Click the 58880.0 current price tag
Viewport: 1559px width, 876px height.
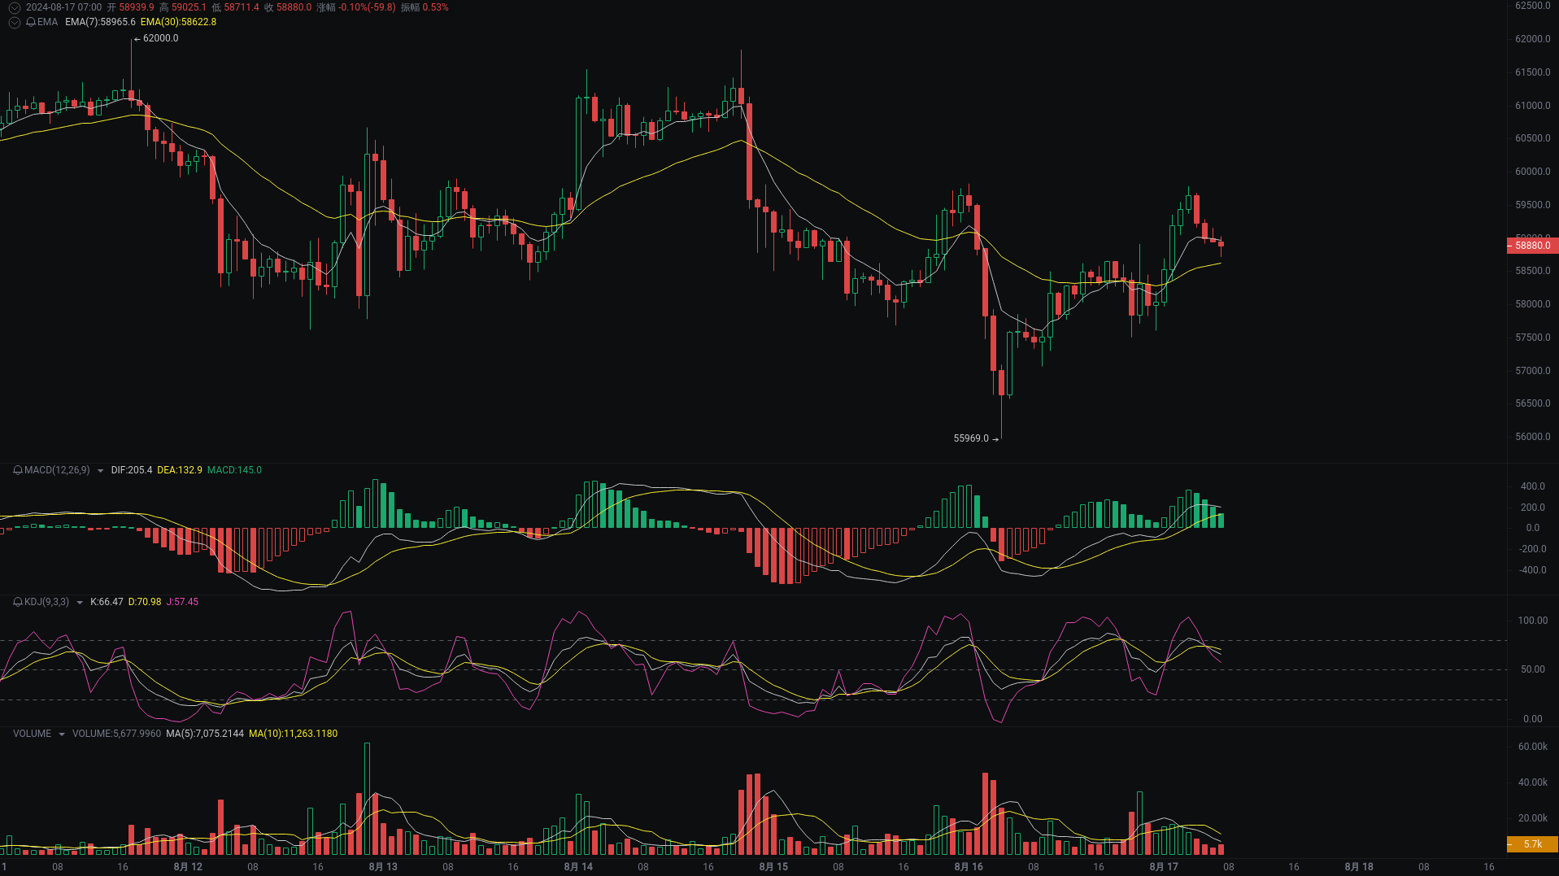coord(1531,245)
